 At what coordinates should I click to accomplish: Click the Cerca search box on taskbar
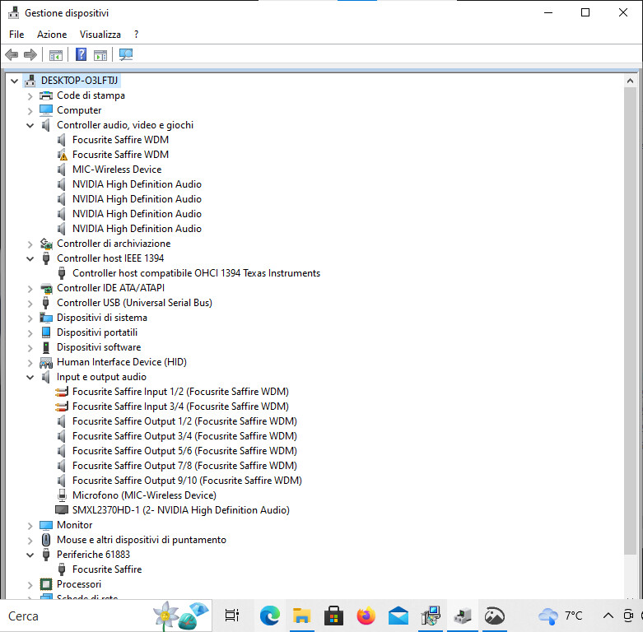coord(107,616)
